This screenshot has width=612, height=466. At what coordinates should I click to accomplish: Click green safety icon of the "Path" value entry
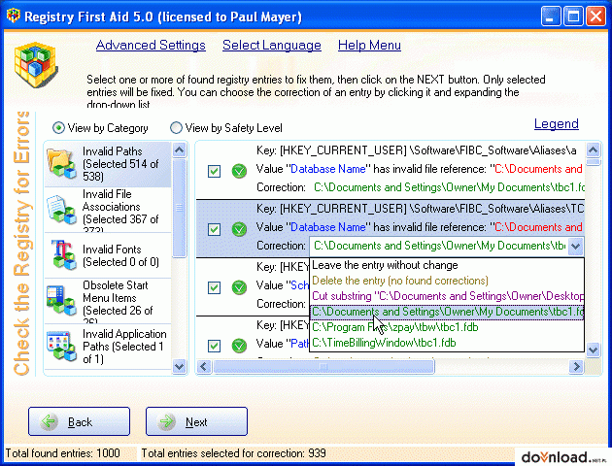click(x=239, y=346)
